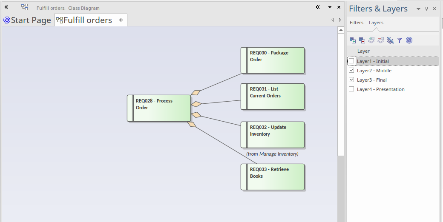Open the diagram toolbar dropdown arrow
Viewport: 443px width, 222px height.
[x=330, y=8]
